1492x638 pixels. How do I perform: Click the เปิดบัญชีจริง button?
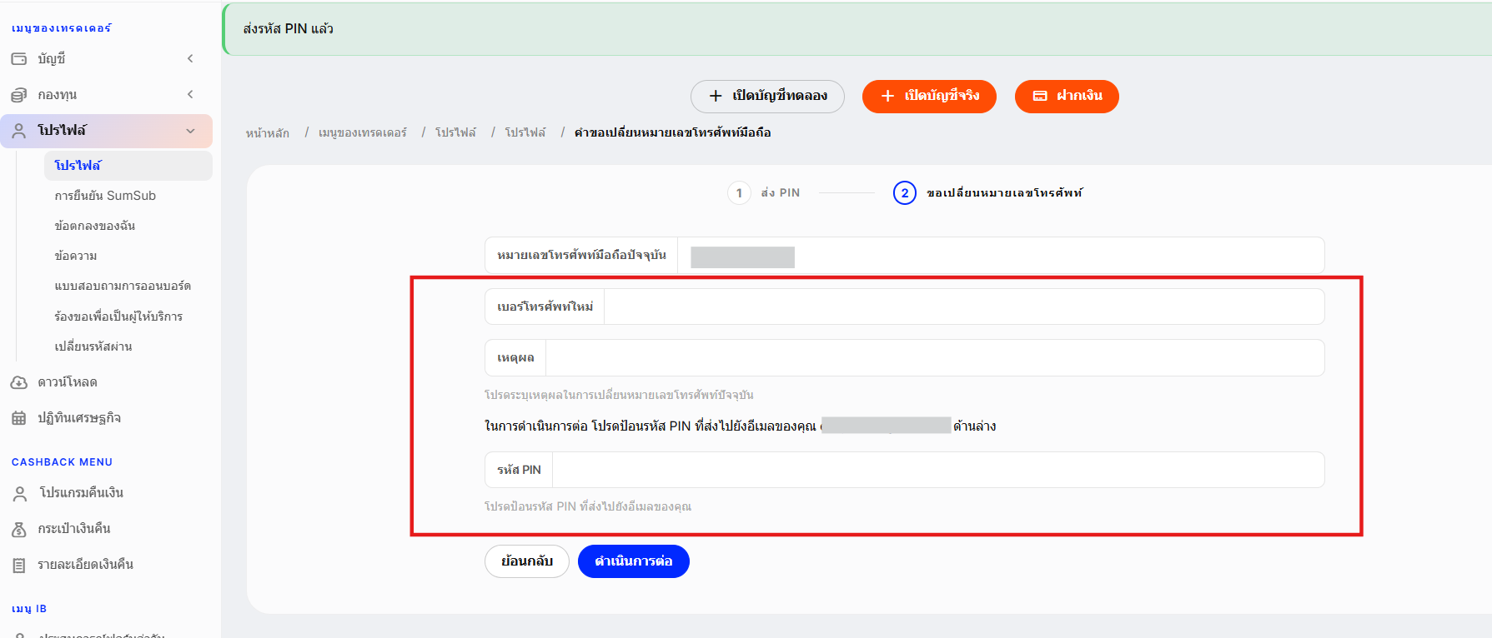click(930, 96)
